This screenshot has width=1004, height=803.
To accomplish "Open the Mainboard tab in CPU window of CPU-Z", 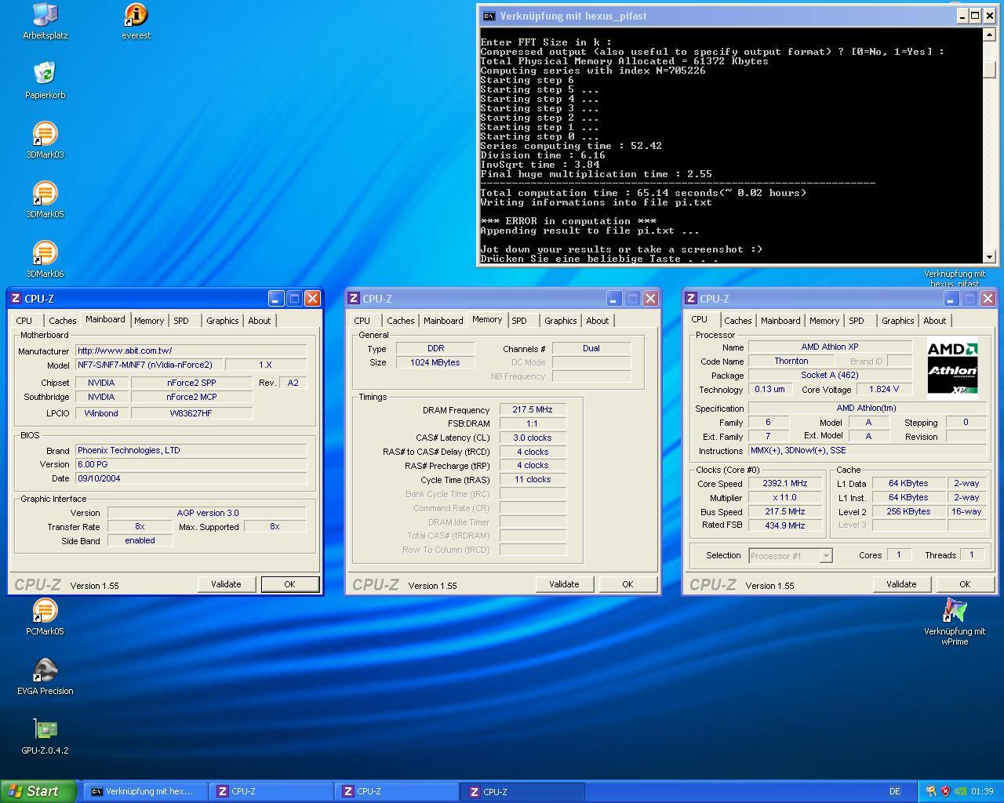I will coord(780,321).
